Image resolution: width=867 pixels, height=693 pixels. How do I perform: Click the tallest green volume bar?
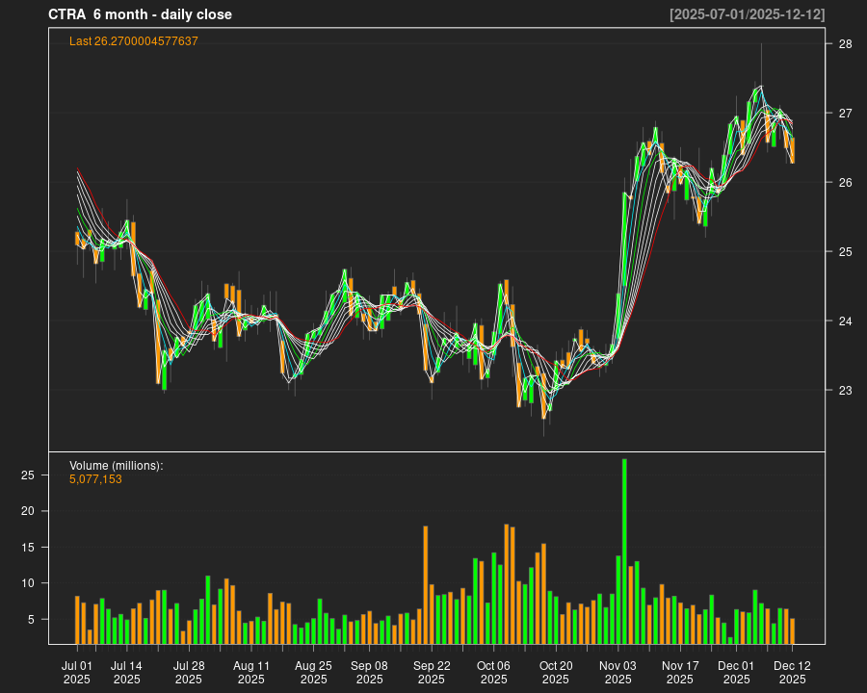[x=624, y=551]
